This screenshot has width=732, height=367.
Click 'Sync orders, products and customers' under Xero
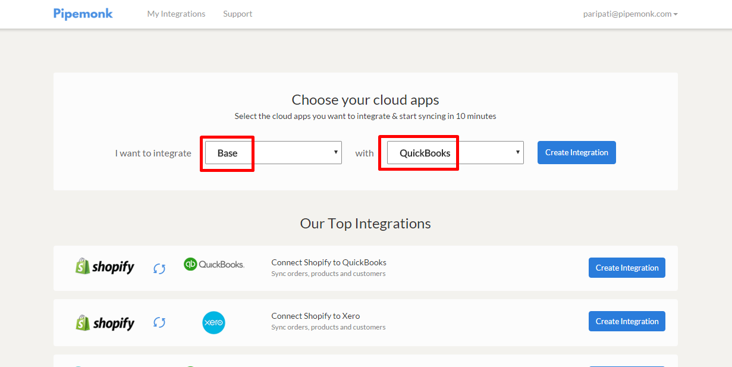click(x=328, y=327)
